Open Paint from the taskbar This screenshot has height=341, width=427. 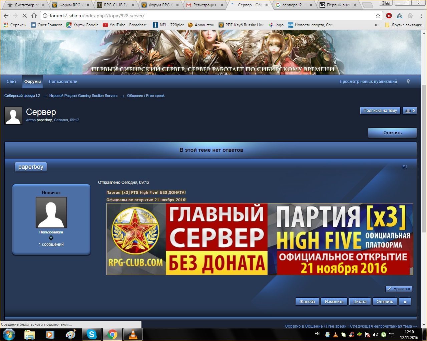[x=71, y=335]
